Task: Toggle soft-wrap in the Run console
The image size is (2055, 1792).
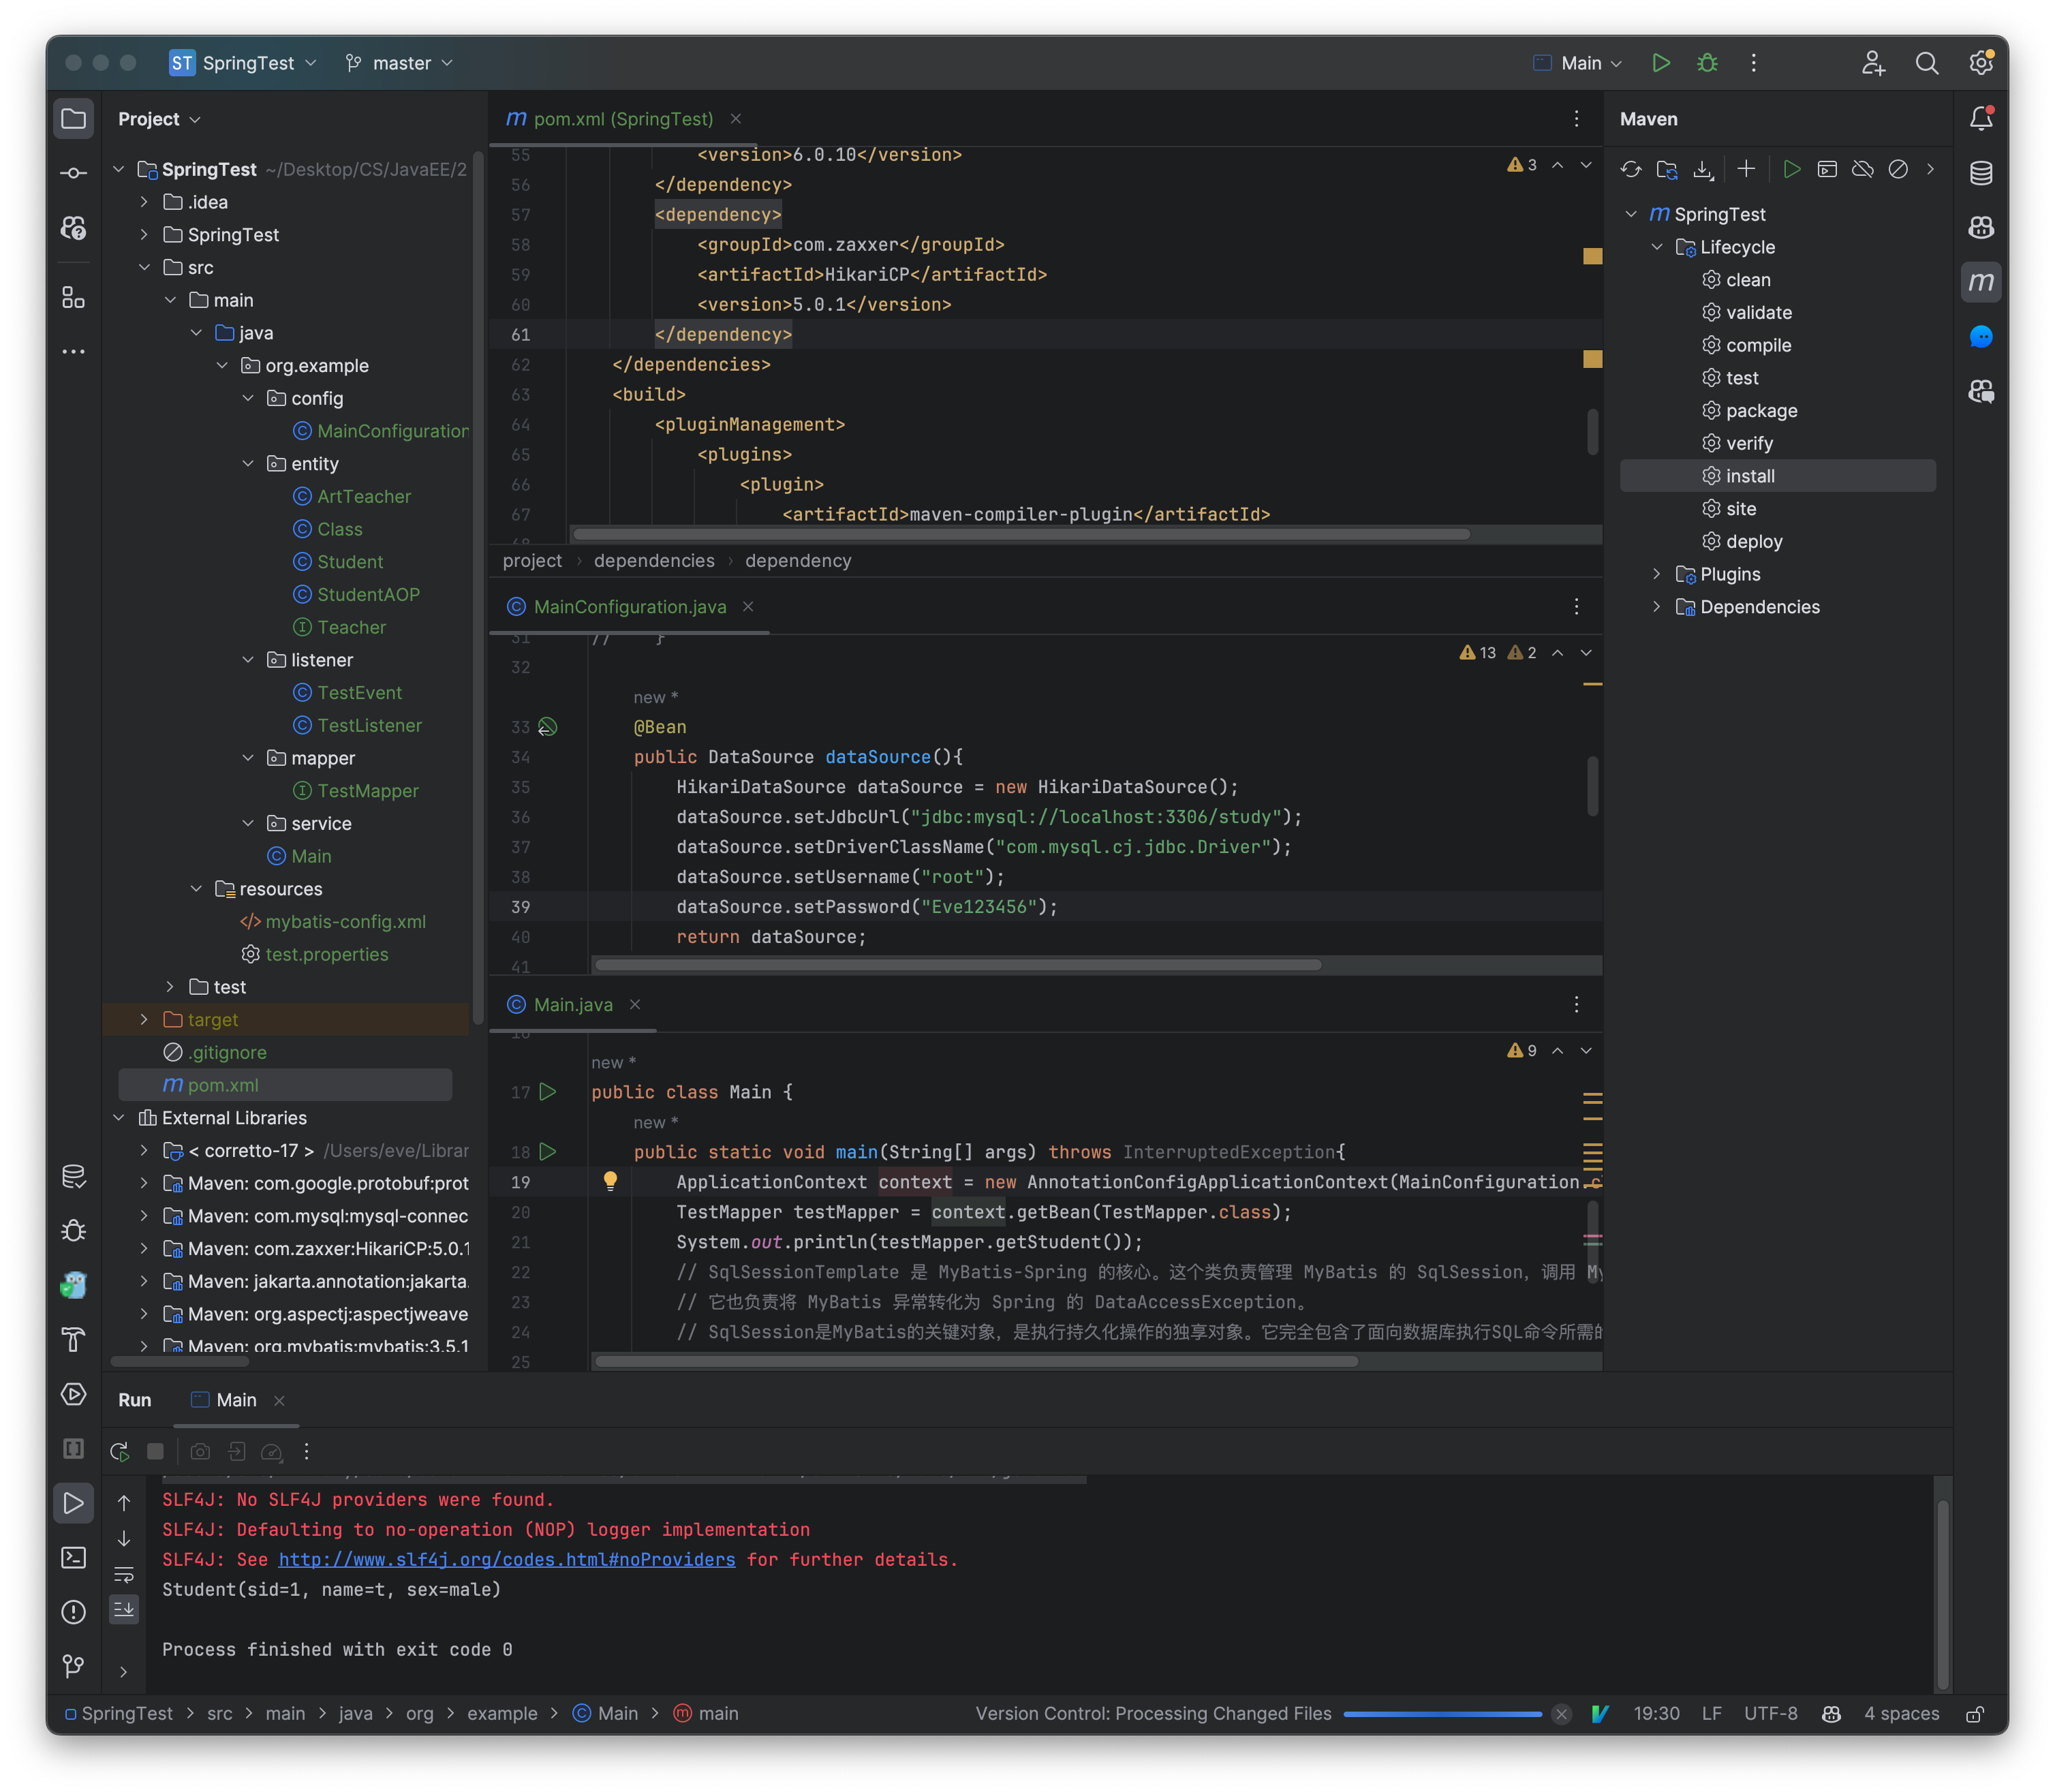Action: pos(124,1573)
